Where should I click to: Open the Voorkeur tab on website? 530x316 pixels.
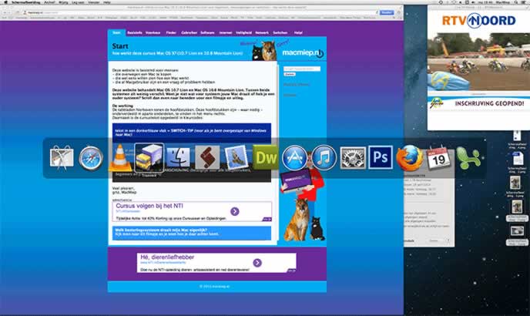click(x=153, y=33)
